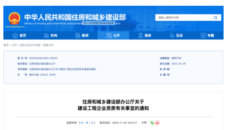Click www.mohurd.gov.cn under the emblem
The width and height of the screenshot is (229, 130).
tap(15, 27)
